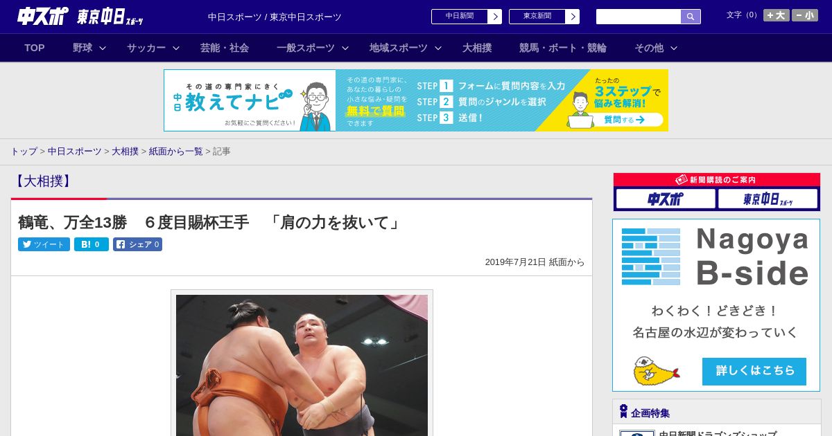Image resolution: width=832 pixels, height=436 pixels.
Task: Click 中スポ subscription button in sidebar
Action: point(666,199)
